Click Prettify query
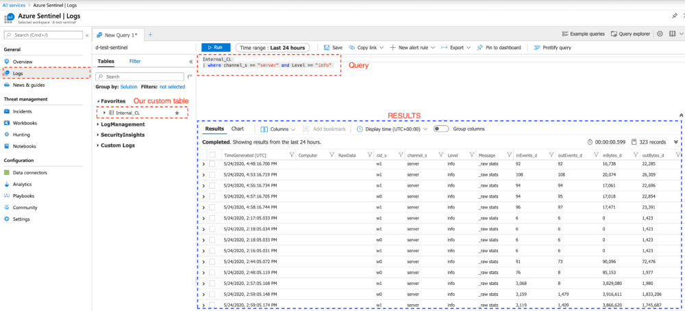The width and height of the screenshot is (685, 311). (552, 48)
